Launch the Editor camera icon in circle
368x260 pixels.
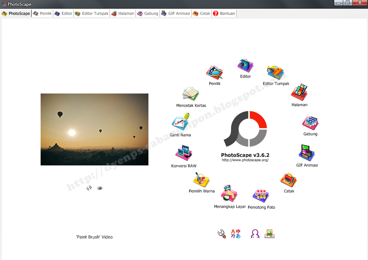pyautogui.click(x=245, y=65)
